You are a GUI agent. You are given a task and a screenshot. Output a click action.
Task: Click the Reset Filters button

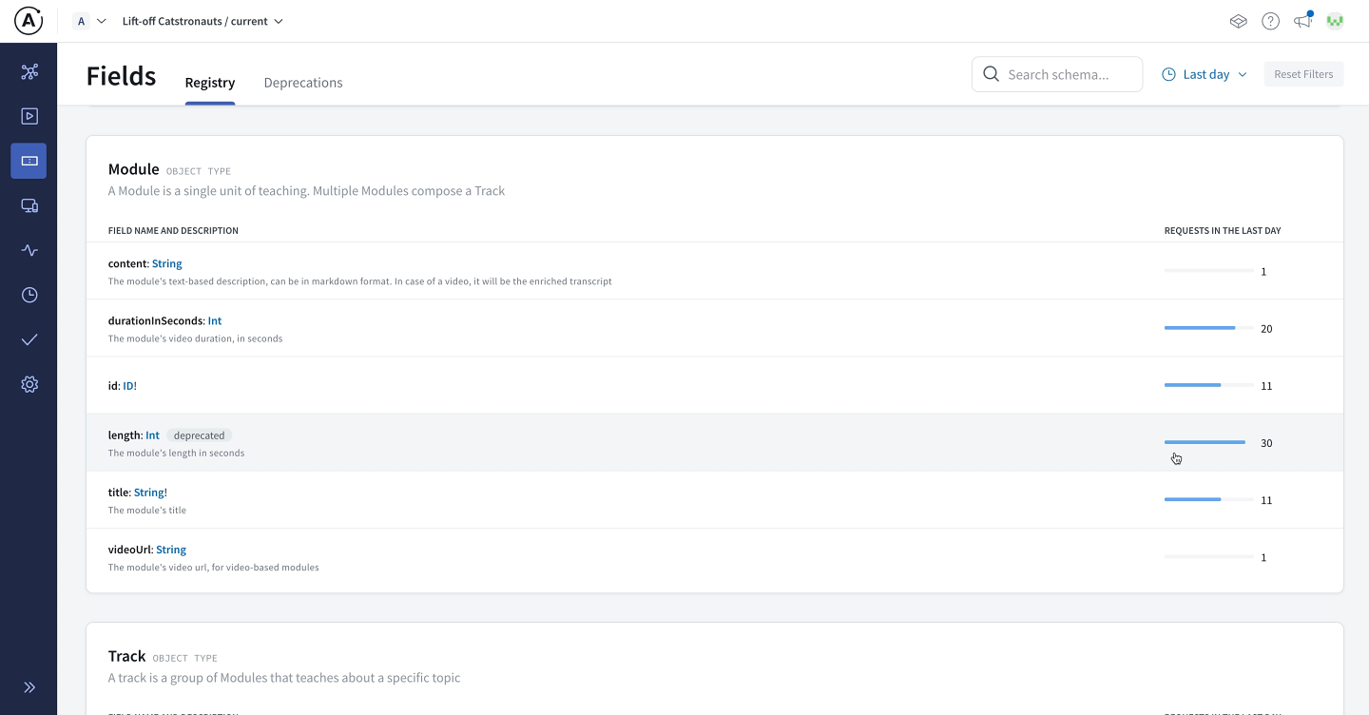click(x=1303, y=74)
